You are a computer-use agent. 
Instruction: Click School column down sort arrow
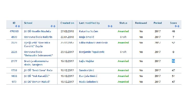[52, 26]
